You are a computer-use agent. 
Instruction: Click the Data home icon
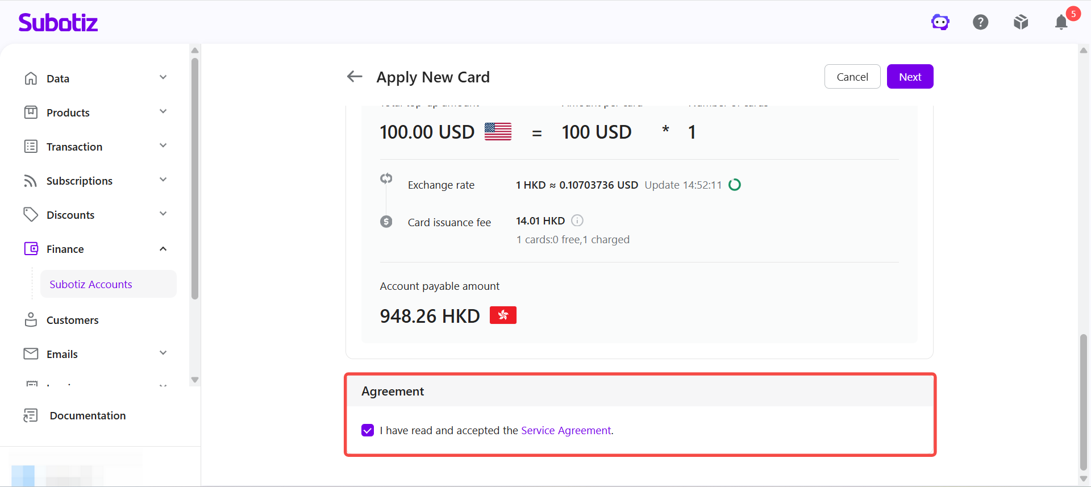31,78
